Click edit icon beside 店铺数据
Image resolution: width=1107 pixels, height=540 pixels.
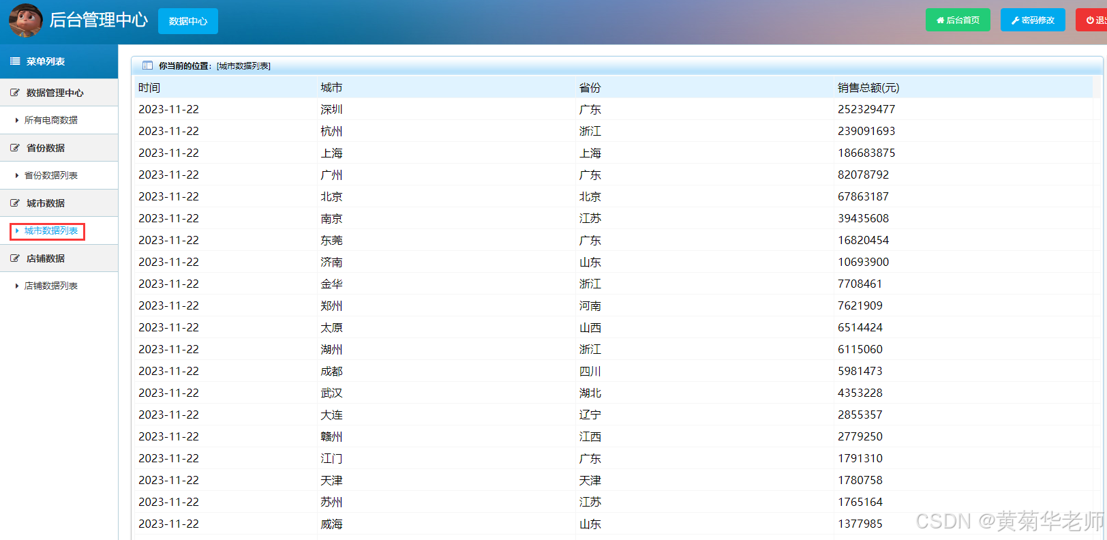tap(15, 258)
